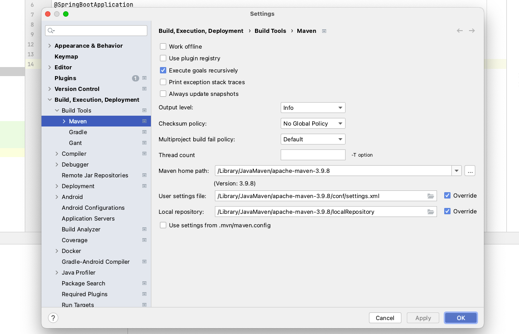Open the Output level dropdown
The image size is (519, 334).
coord(313,108)
